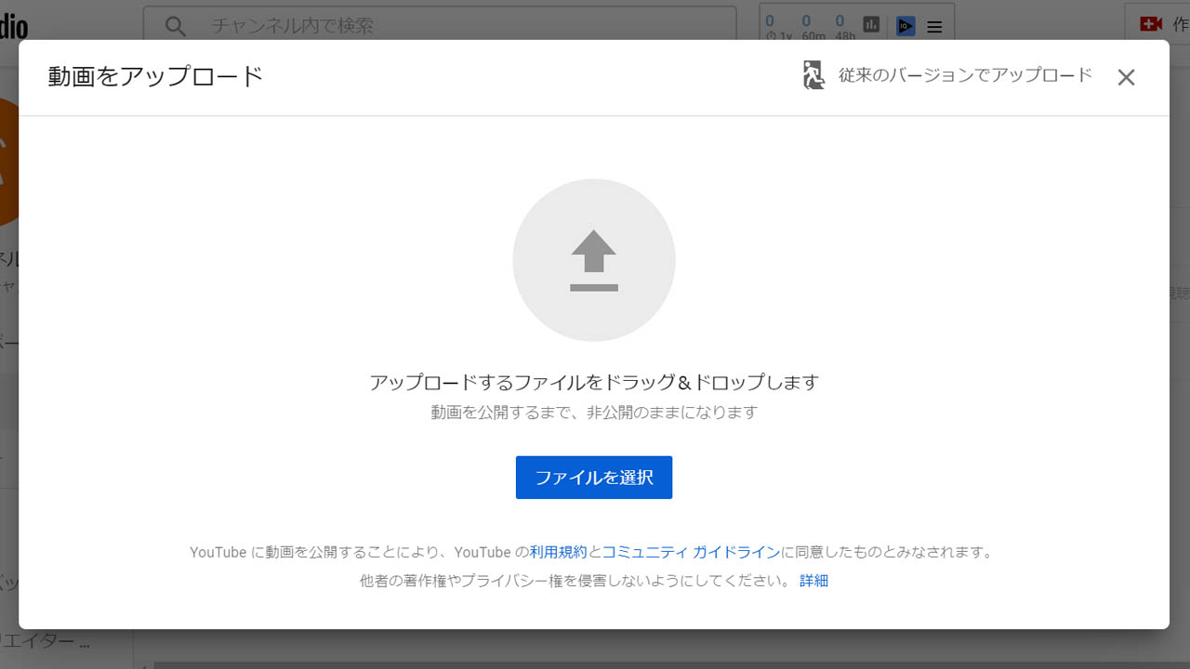Click the ファイルを選択 button
Image resolution: width=1190 pixels, height=669 pixels.
[594, 478]
